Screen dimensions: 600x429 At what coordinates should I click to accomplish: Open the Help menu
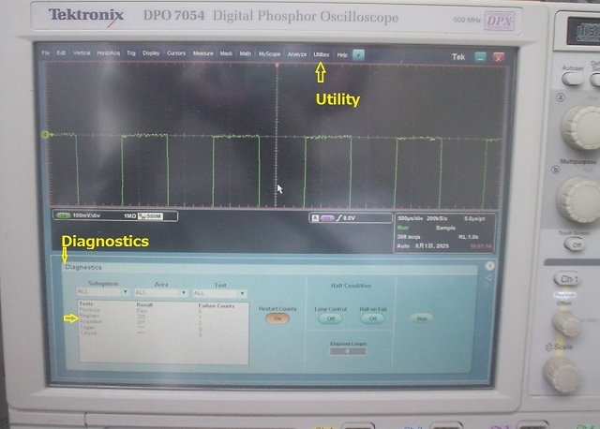[x=342, y=54]
